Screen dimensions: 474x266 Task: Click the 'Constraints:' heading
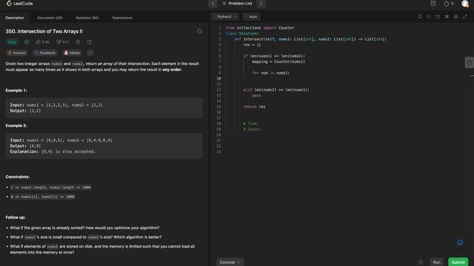[x=18, y=177]
